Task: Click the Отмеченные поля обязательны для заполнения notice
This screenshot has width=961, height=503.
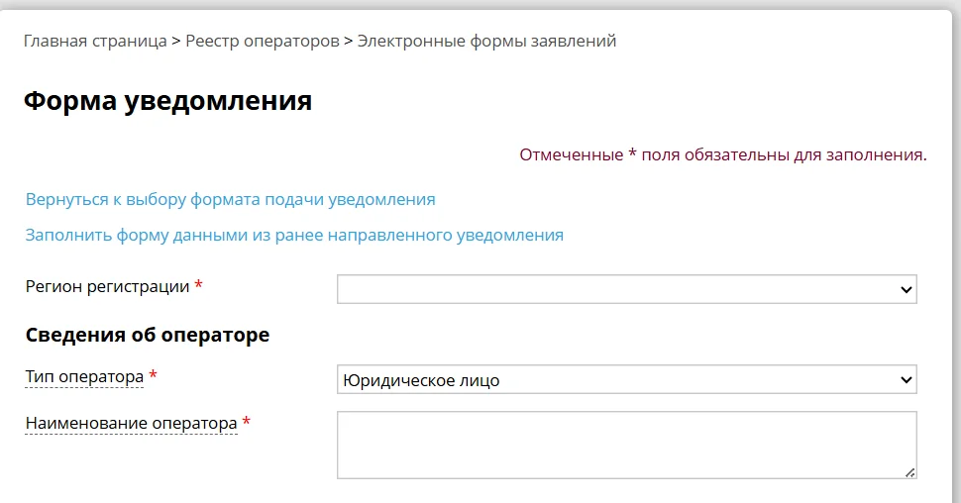Action: (723, 155)
